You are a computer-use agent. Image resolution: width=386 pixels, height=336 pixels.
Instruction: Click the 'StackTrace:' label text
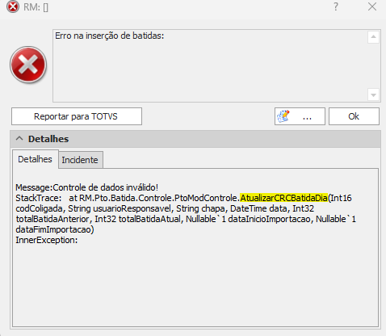tap(39, 198)
